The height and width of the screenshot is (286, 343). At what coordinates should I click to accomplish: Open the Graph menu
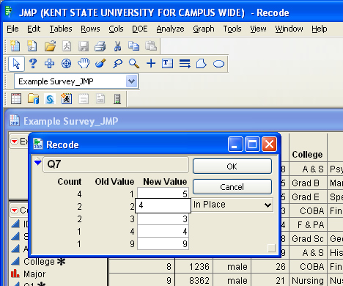[204, 29]
